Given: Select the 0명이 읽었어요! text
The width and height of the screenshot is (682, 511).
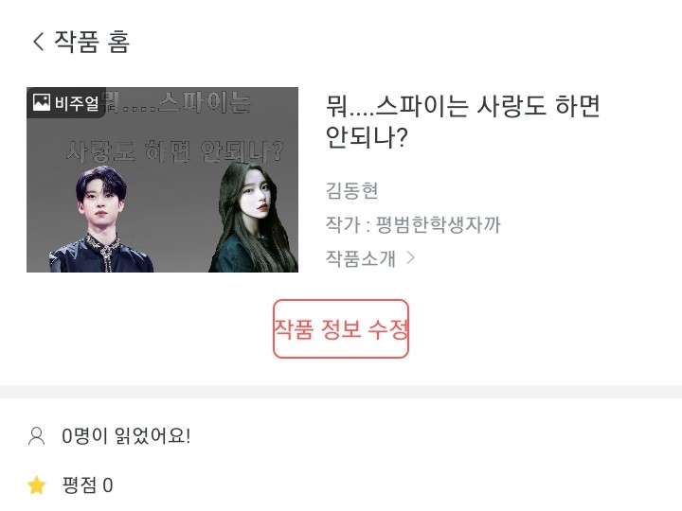Looking at the screenshot, I should pyautogui.click(x=126, y=436).
